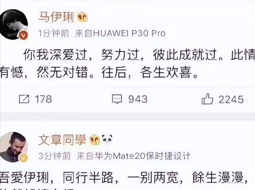Tap the membership crown badge beside 文章同學

tap(95, 140)
